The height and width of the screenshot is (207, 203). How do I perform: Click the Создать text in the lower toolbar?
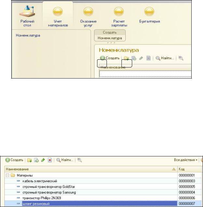17,160
